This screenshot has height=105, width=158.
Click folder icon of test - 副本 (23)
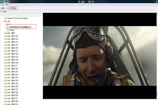(6, 78)
